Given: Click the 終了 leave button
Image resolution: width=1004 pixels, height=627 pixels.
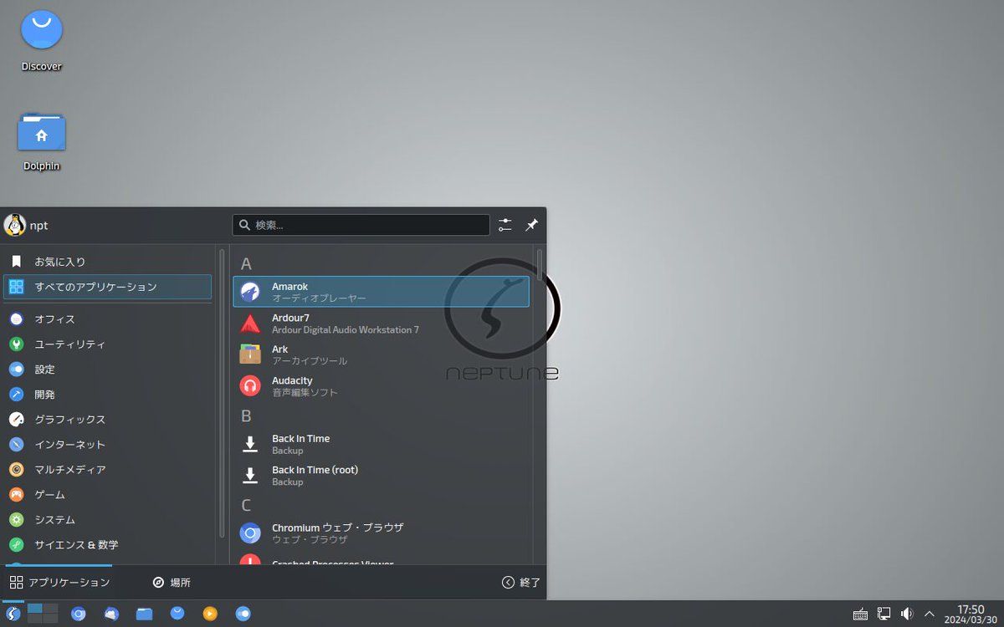Looking at the screenshot, I should click(x=521, y=583).
